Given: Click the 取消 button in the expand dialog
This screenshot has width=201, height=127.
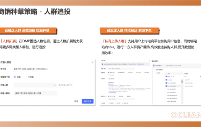Looking at the screenshot, I should 76,101.
